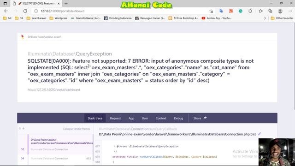Go back with the browser back arrow
This screenshot has height=166, width=295.
coord(6,11)
